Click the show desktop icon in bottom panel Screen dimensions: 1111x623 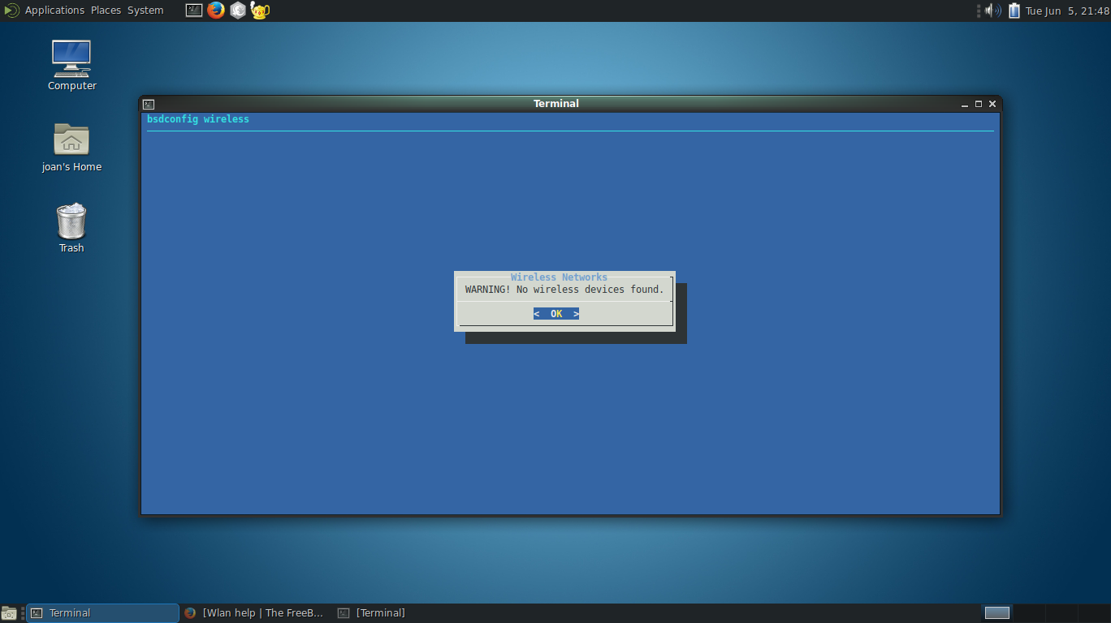click(9, 613)
